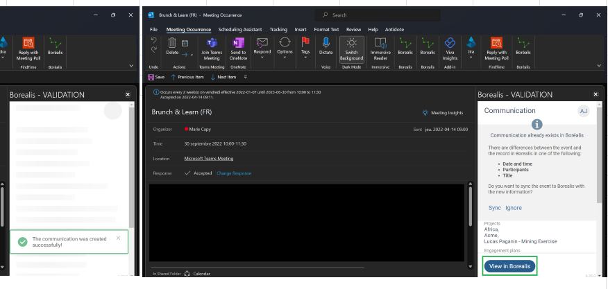The width and height of the screenshot is (608, 289).
Task: Click Ignore link in Borealis panel
Action: (514, 208)
